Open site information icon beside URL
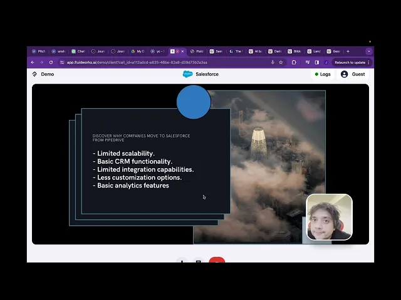401x300 pixels. pos(62,62)
